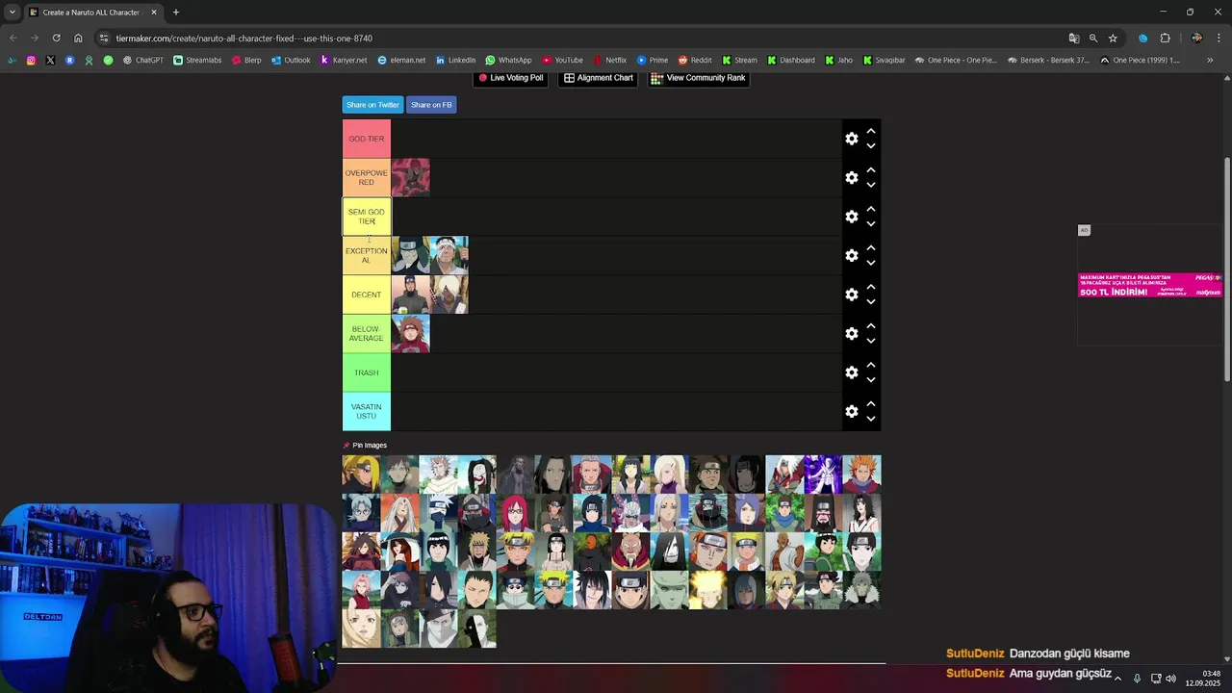Open settings gear for TRASH row
The image size is (1232, 693).
click(852, 372)
